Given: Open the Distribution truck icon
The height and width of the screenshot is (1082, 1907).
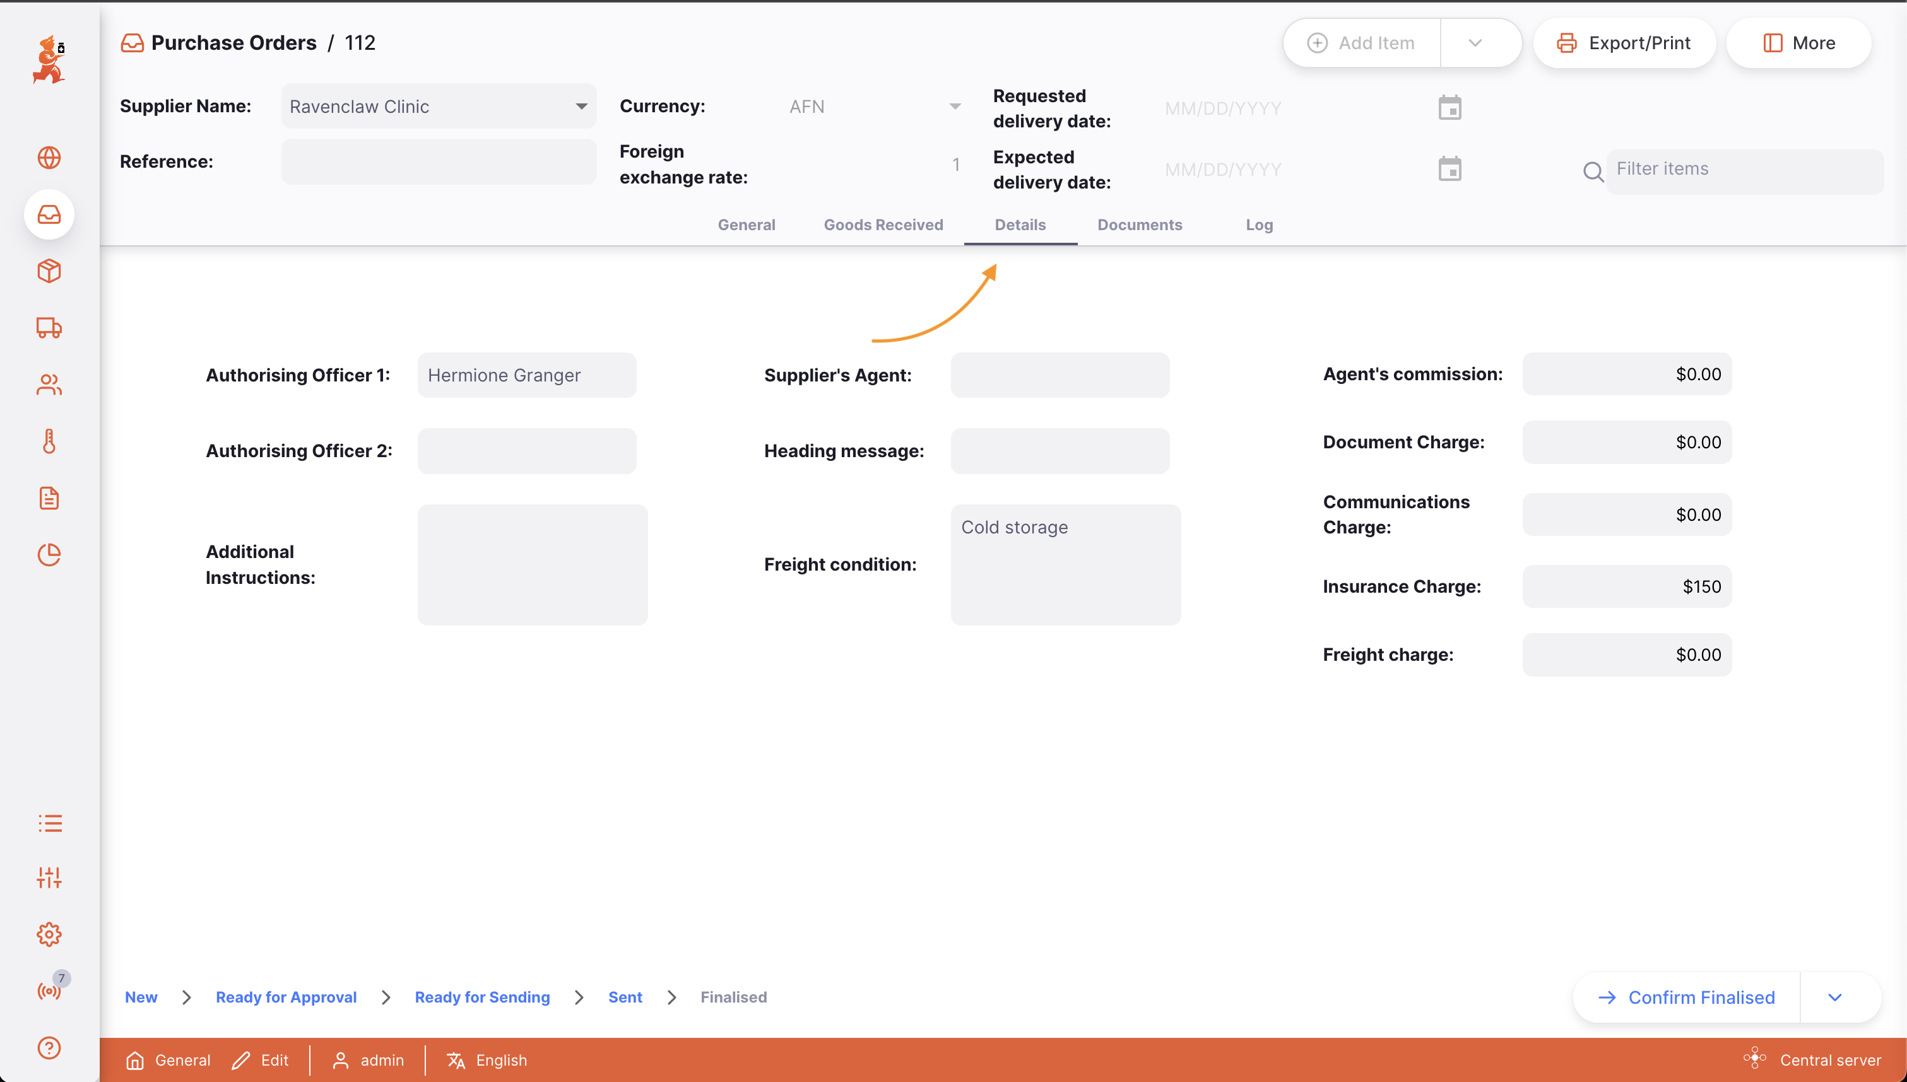Looking at the screenshot, I should coord(49,328).
